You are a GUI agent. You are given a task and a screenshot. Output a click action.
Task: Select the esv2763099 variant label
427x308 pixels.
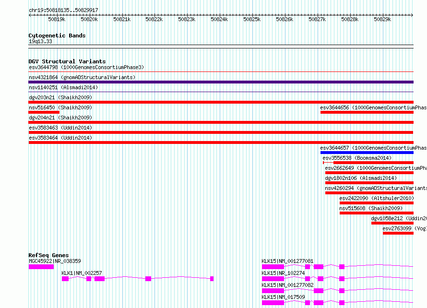coord(404,228)
